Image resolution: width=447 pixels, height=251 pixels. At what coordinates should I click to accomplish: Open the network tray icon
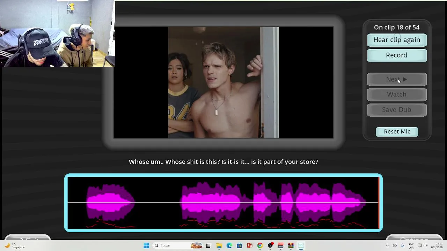click(420, 246)
